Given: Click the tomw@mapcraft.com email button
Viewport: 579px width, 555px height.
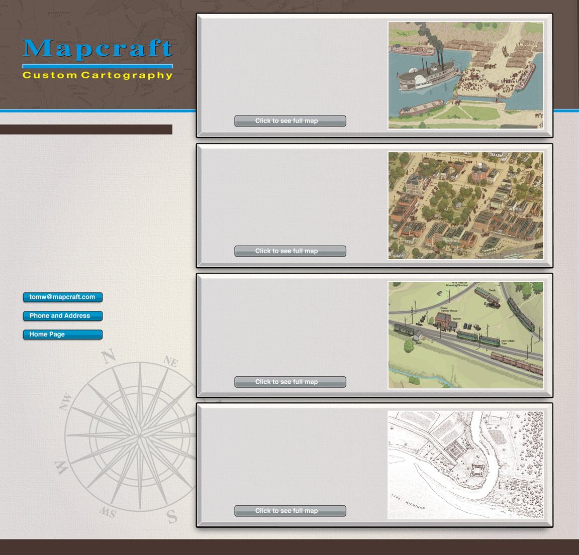Looking at the screenshot, I should (63, 297).
